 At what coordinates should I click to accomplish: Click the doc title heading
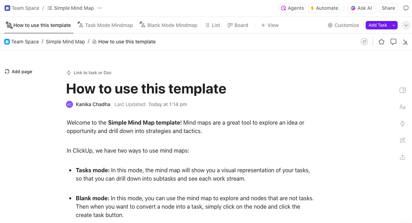(146, 89)
